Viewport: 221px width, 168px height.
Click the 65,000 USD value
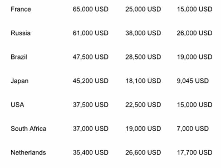[x=90, y=9]
